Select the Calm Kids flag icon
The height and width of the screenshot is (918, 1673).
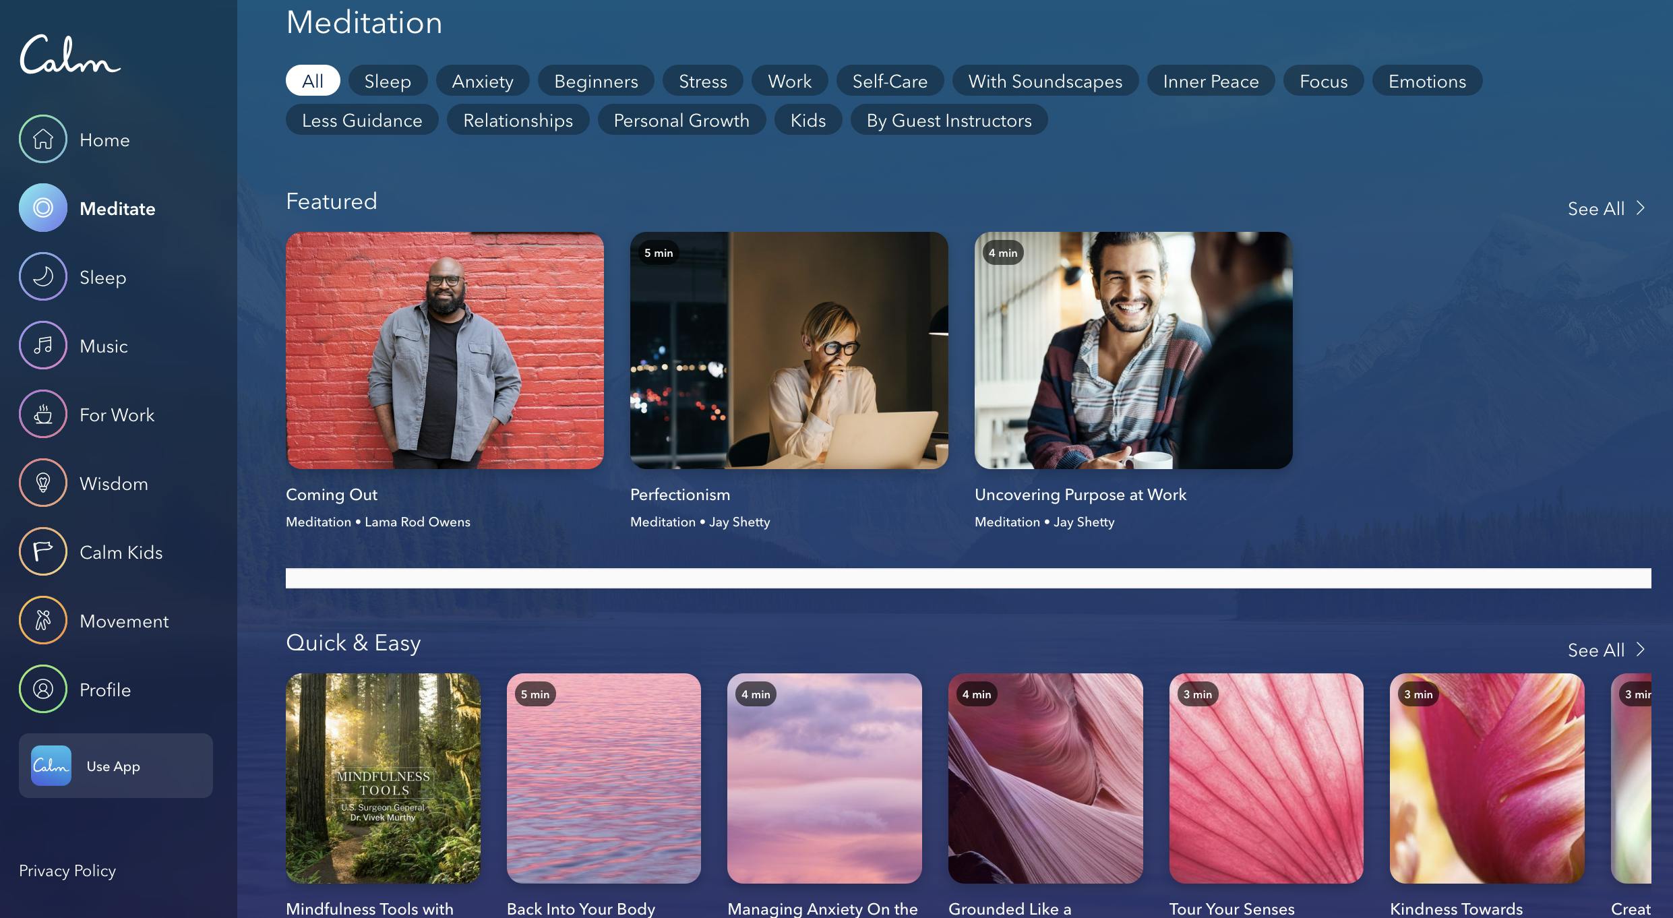pyautogui.click(x=43, y=551)
